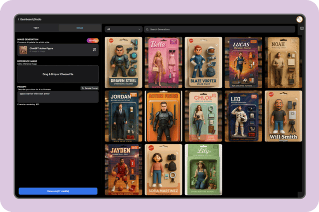The height and width of the screenshot is (212, 319).
Task: Click the REFERENCE IMAGE heading
Action: tap(27, 61)
